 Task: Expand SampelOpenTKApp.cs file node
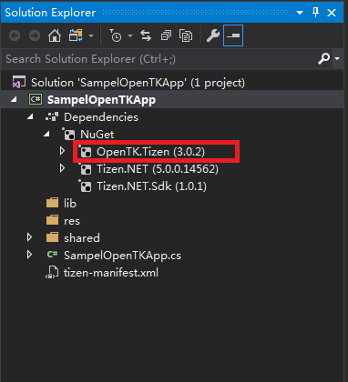[29, 255]
